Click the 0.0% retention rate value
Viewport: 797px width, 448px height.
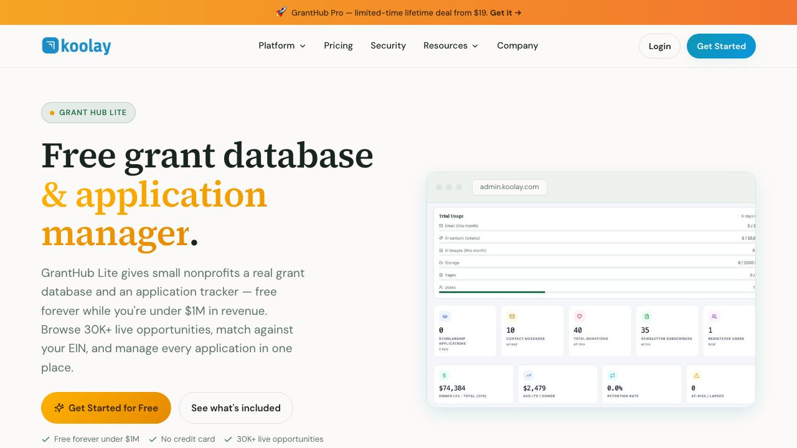click(x=615, y=388)
